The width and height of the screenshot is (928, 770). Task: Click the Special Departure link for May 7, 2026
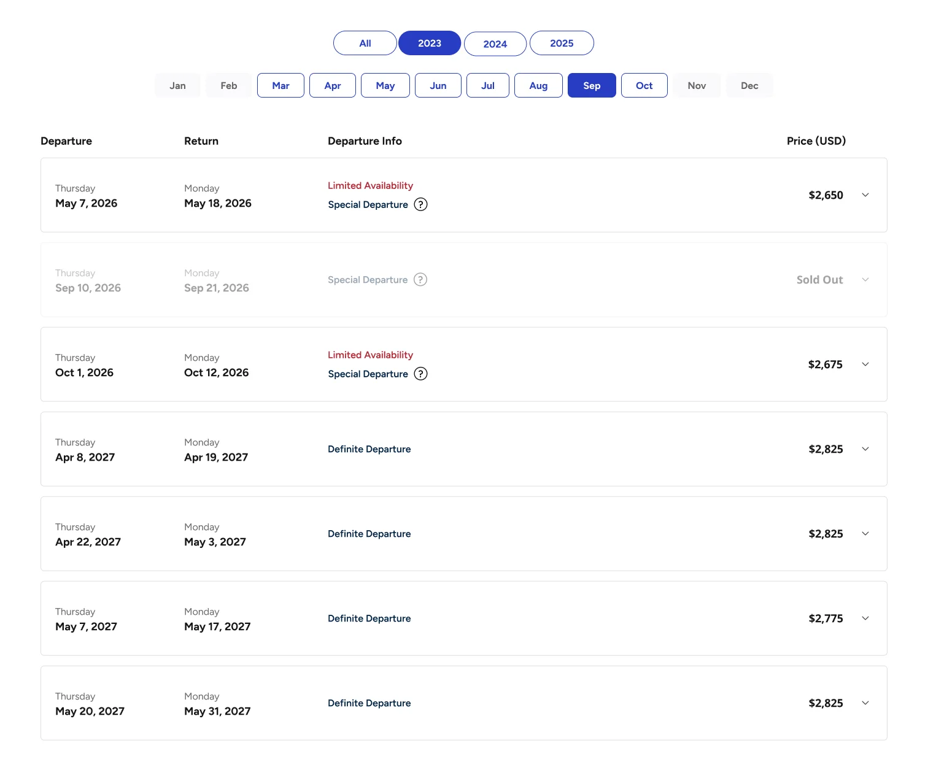tap(368, 205)
